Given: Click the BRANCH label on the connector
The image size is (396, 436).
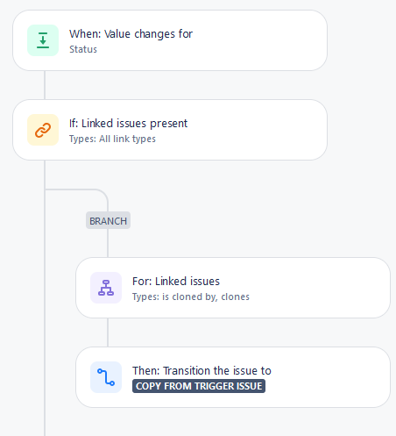Looking at the screenshot, I should click(108, 220).
